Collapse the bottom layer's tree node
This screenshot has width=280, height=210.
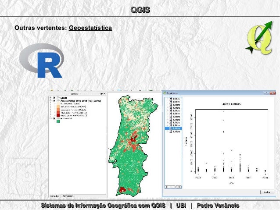pos(50,118)
